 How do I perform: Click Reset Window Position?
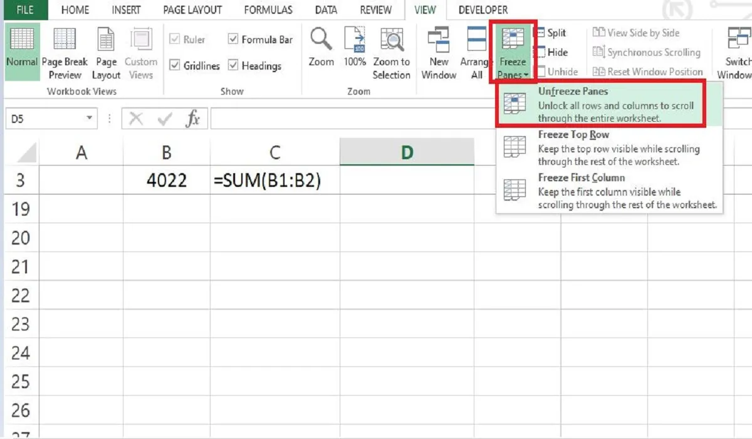tap(647, 71)
